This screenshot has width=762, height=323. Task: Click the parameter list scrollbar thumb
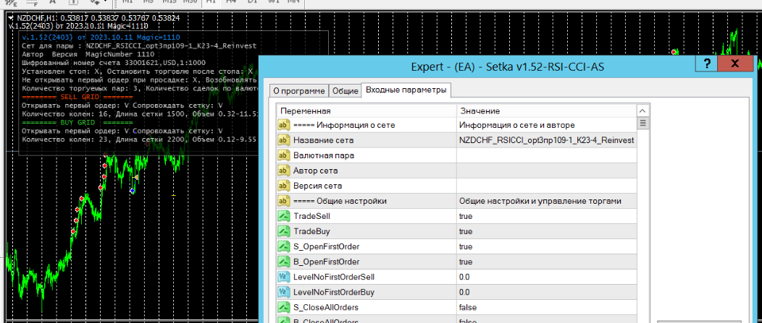pos(643,123)
